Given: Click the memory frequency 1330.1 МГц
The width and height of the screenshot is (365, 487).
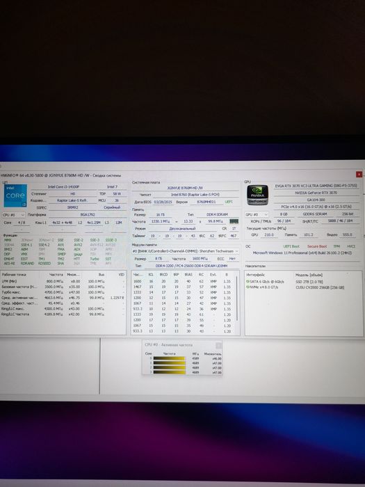Looking at the screenshot, I should click(161, 221).
